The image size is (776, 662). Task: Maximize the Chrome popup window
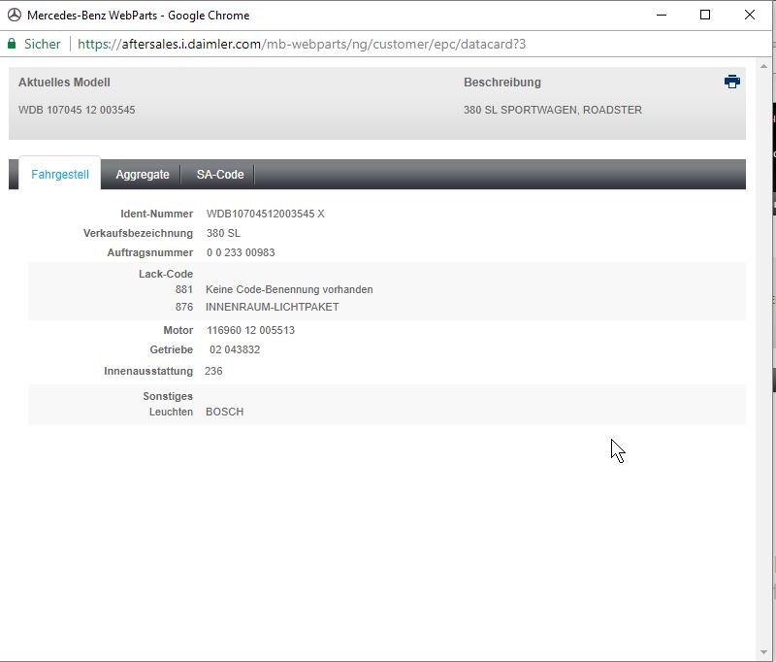pyautogui.click(x=705, y=15)
